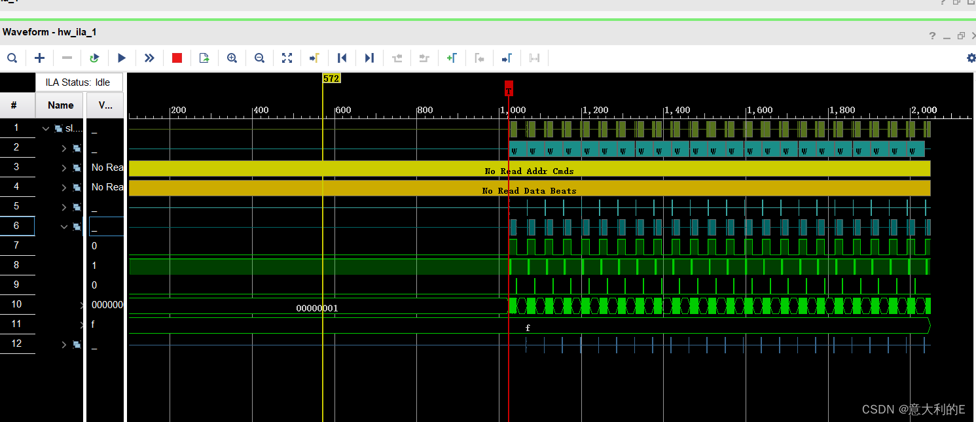Viewport: 976px width, 422px height.
Task: Go to time zero icon
Action: (x=342, y=58)
